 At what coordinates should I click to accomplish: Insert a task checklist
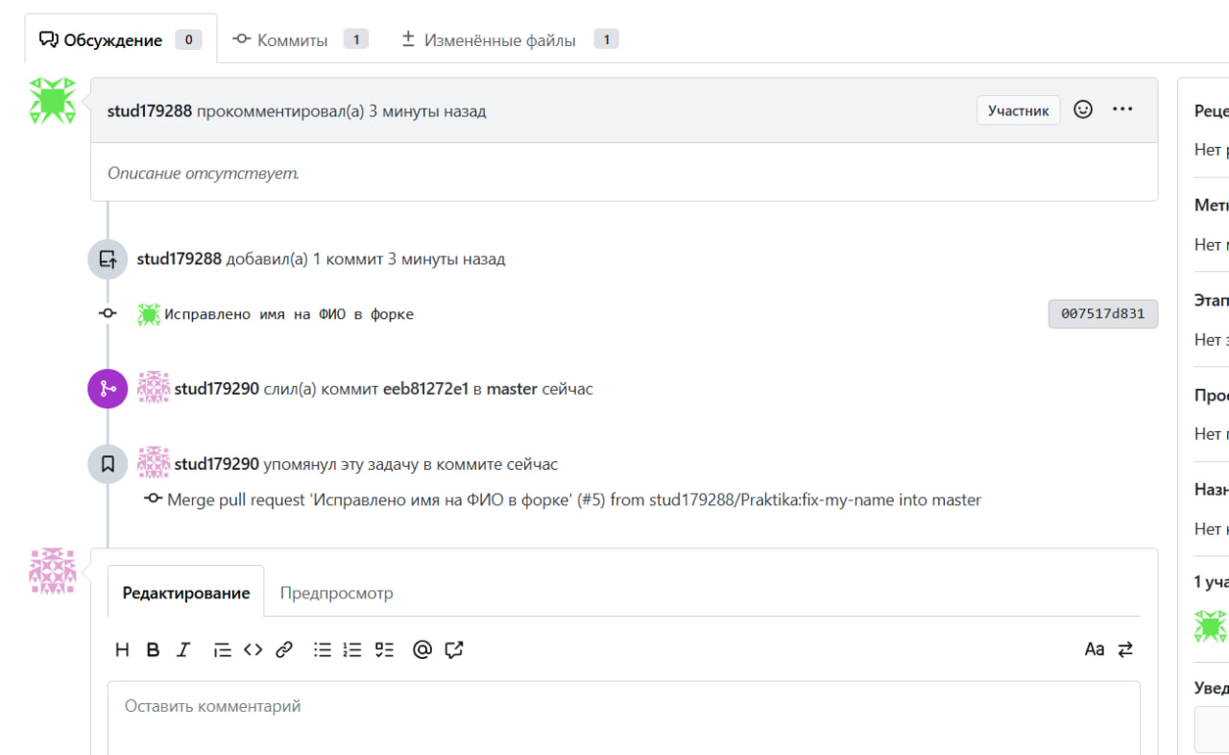(384, 649)
